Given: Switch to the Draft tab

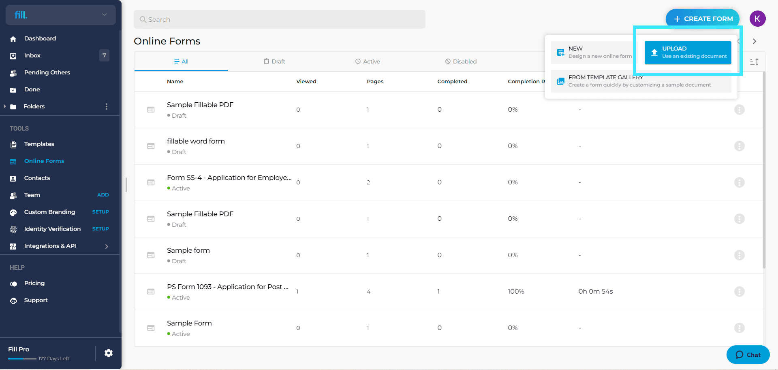Looking at the screenshot, I should (x=274, y=61).
